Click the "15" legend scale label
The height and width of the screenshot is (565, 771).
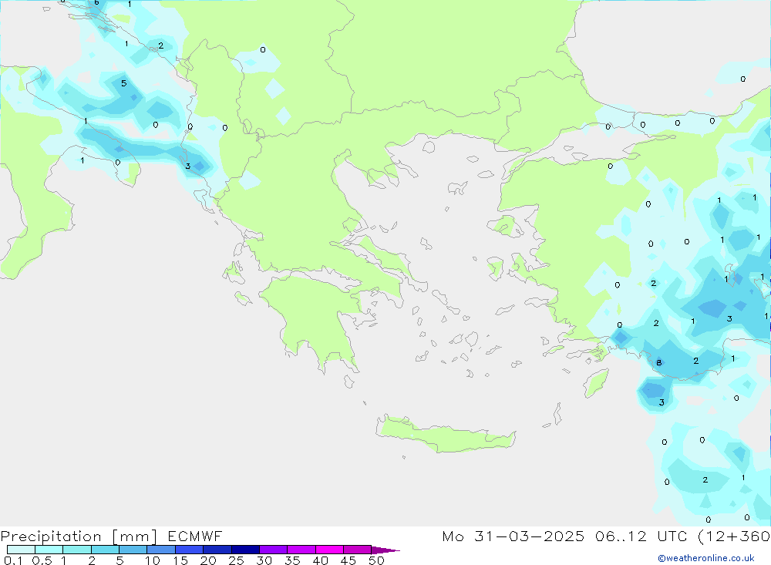(x=180, y=560)
